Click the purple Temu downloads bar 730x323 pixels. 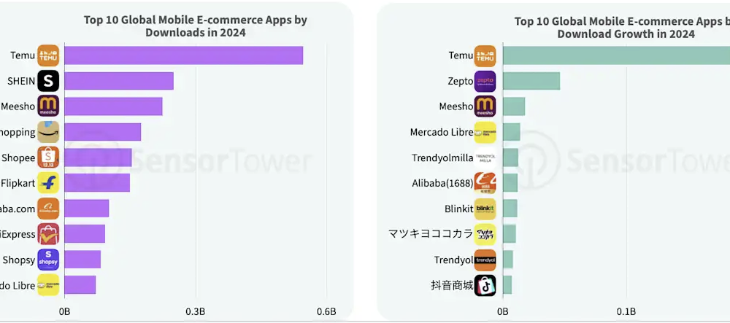pyautogui.click(x=184, y=55)
